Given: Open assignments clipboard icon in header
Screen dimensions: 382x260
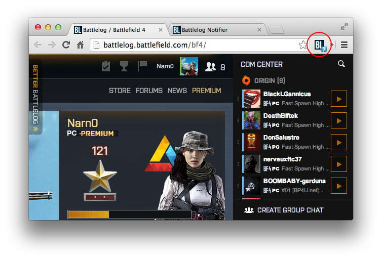Looking at the screenshot, I should tap(106, 66).
